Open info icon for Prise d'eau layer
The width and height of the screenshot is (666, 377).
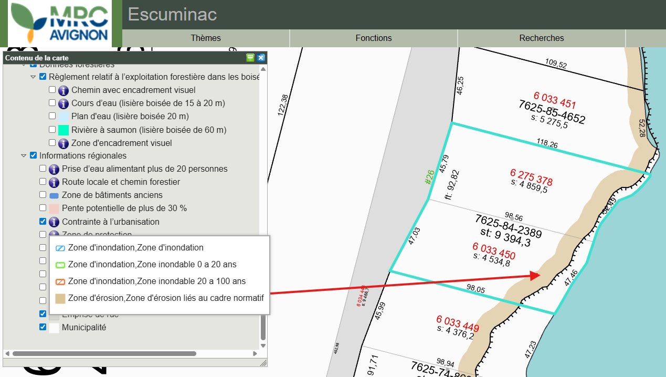pos(54,169)
